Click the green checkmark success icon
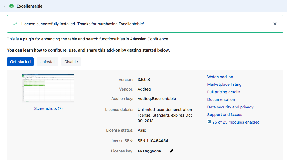Image resolution: width=287 pixels, height=162 pixels. pos(15,24)
